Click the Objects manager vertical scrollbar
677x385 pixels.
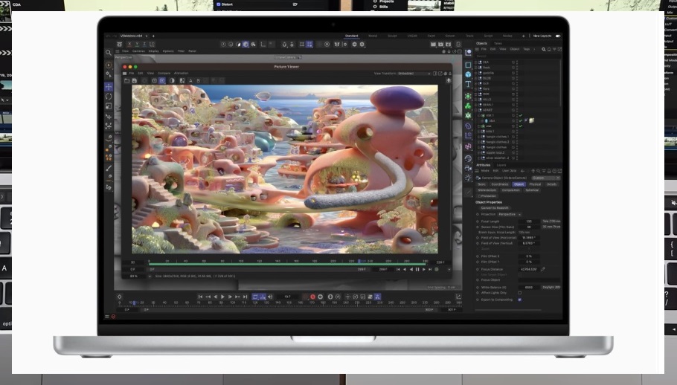pos(560,82)
